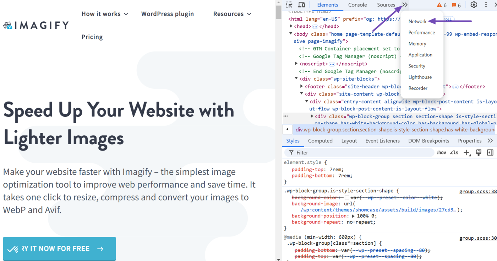Collapse the body element node

click(291, 34)
